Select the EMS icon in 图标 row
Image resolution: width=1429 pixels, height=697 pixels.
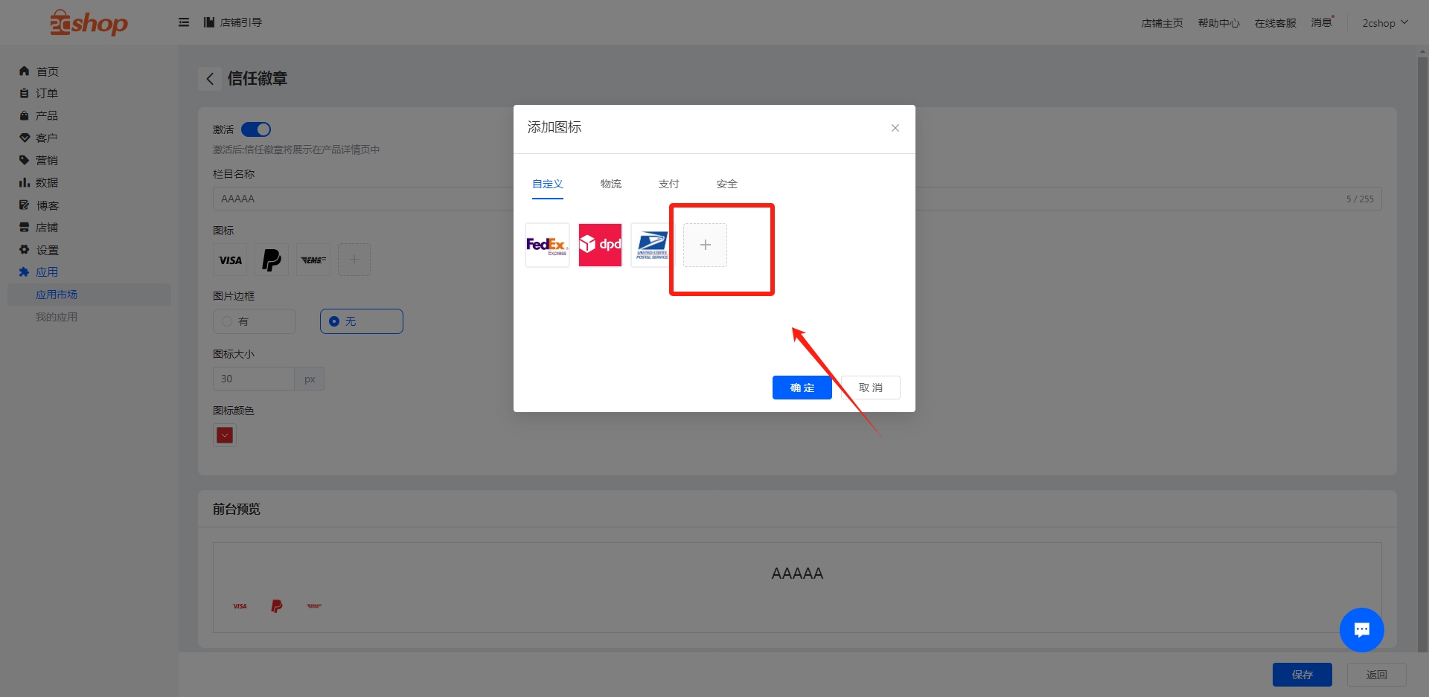coord(313,260)
